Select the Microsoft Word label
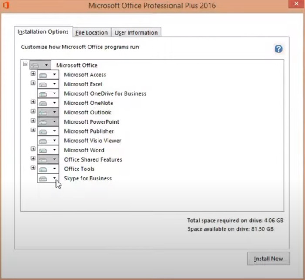This screenshot has height=280, width=305. click(84, 150)
